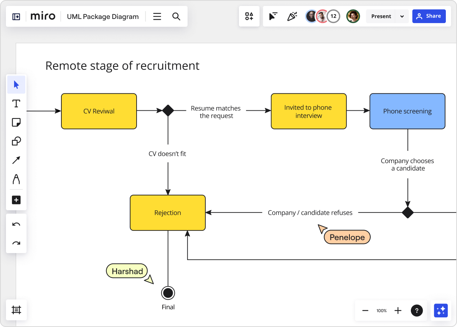Image resolution: width=457 pixels, height=327 pixels.
Task: Click the board title UML Package Diagram
Action: (x=103, y=16)
